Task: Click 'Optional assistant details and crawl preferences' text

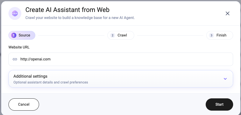Action: [50, 82]
